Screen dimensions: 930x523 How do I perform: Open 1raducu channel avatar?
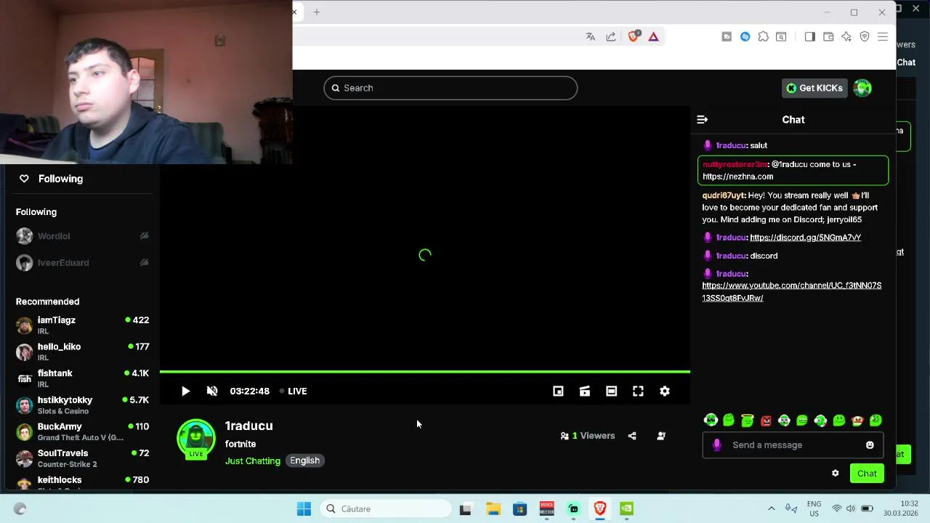196,439
